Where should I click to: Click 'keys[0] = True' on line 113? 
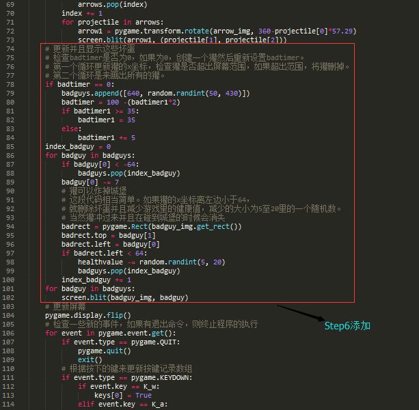coord(123,395)
